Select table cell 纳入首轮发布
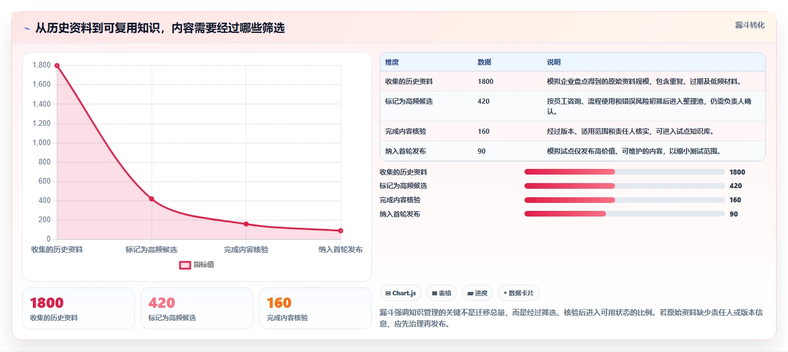The image size is (788, 352). (405, 151)
